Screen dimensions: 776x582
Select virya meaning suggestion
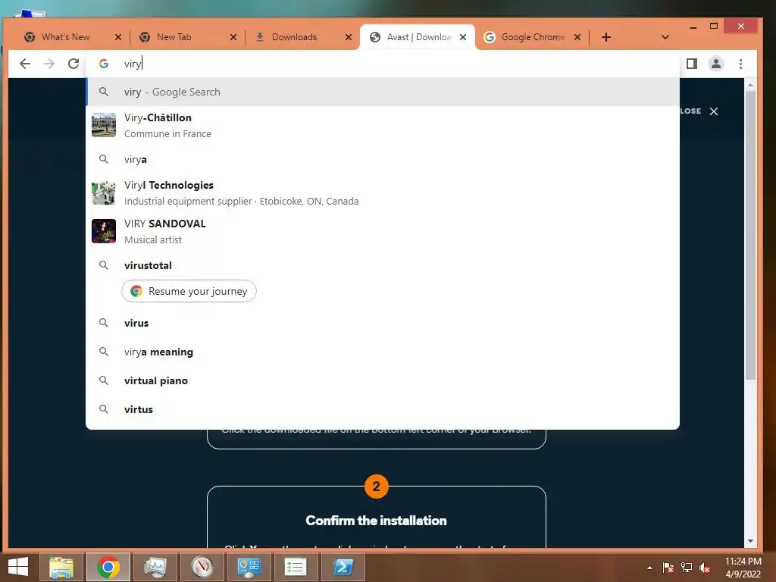click(x=383, y=352)
